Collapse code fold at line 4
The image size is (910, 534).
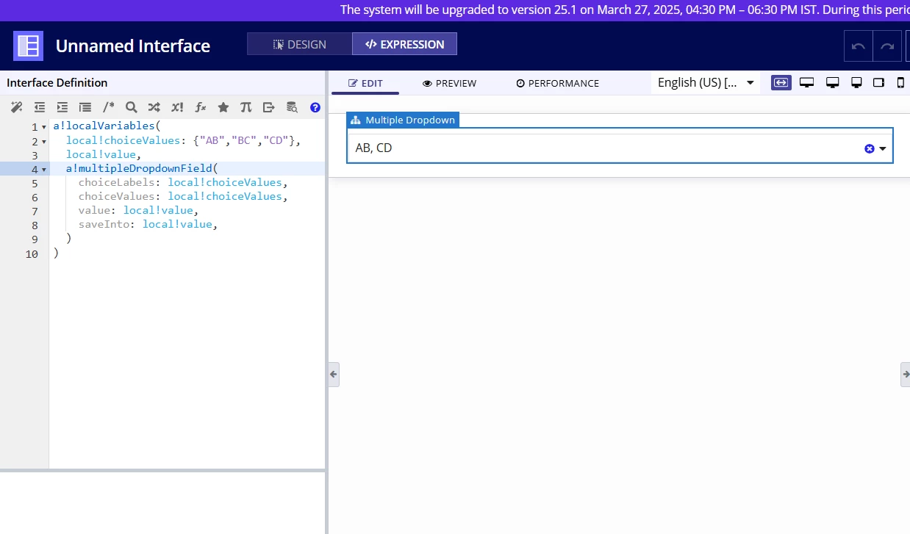click(x=44, y=170)
